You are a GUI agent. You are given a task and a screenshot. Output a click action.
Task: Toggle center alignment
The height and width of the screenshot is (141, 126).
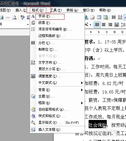click(104, 25)
